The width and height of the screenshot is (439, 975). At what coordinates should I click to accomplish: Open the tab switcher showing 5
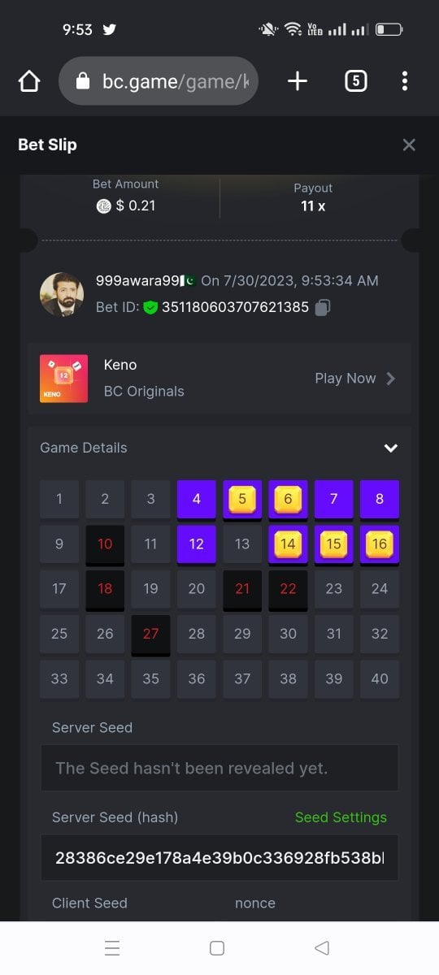pyautogui.click(x=355, y=80)
